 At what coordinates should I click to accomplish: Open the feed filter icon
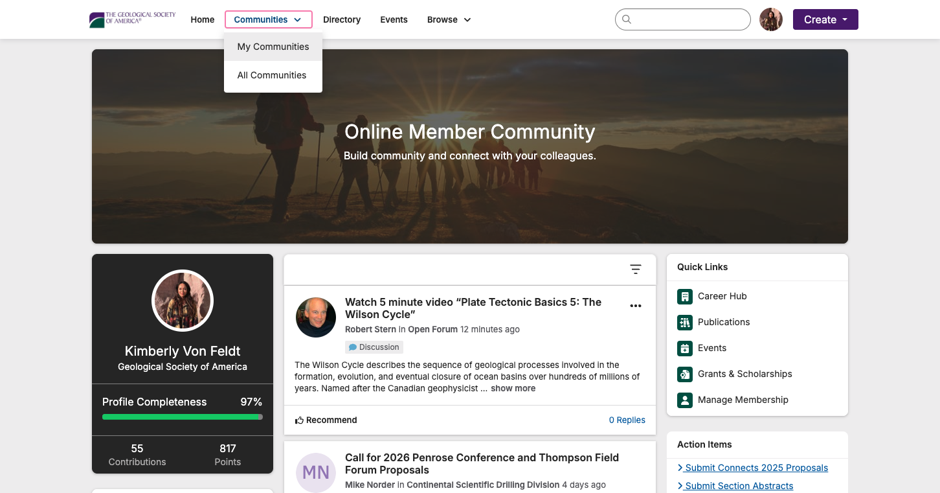[x=636, y=269]
